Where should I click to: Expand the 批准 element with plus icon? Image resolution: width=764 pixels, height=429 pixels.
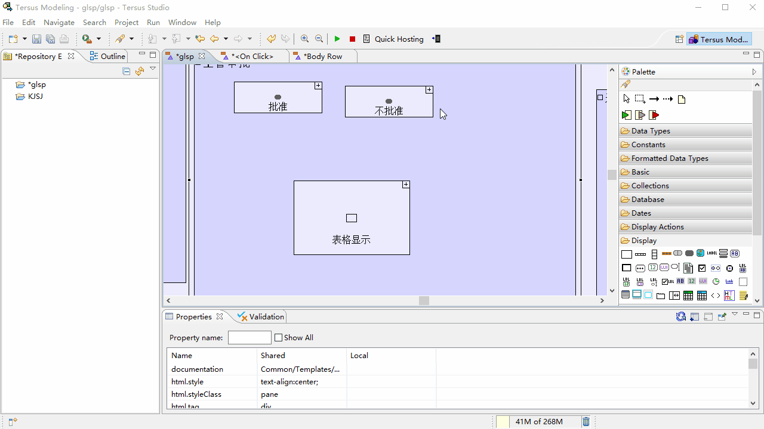tap(318, 86)
